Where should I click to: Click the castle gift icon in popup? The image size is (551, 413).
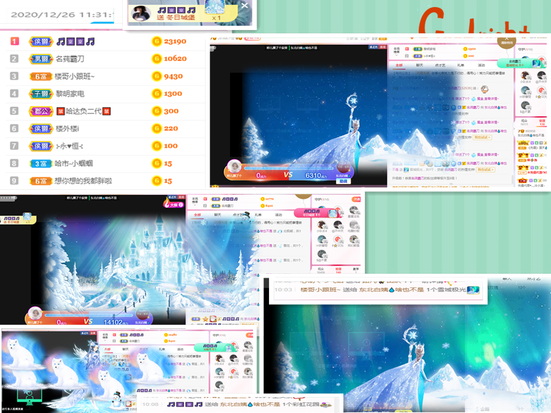214,7
